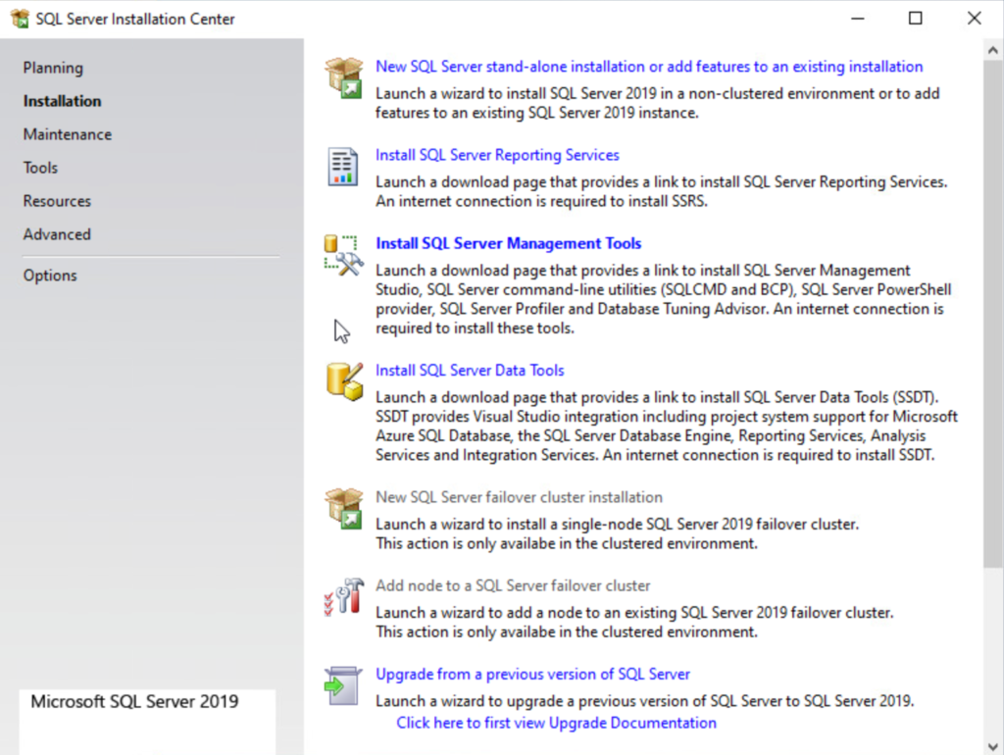Open the Planning section
This screenshot has width=1004, height=755.
[x=53, y=68]
